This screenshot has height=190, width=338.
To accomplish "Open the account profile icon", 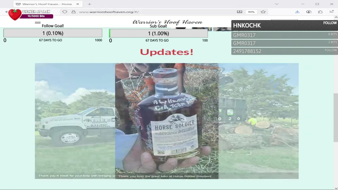I will click(309, 12).
